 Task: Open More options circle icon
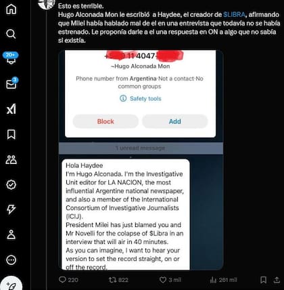11,260
